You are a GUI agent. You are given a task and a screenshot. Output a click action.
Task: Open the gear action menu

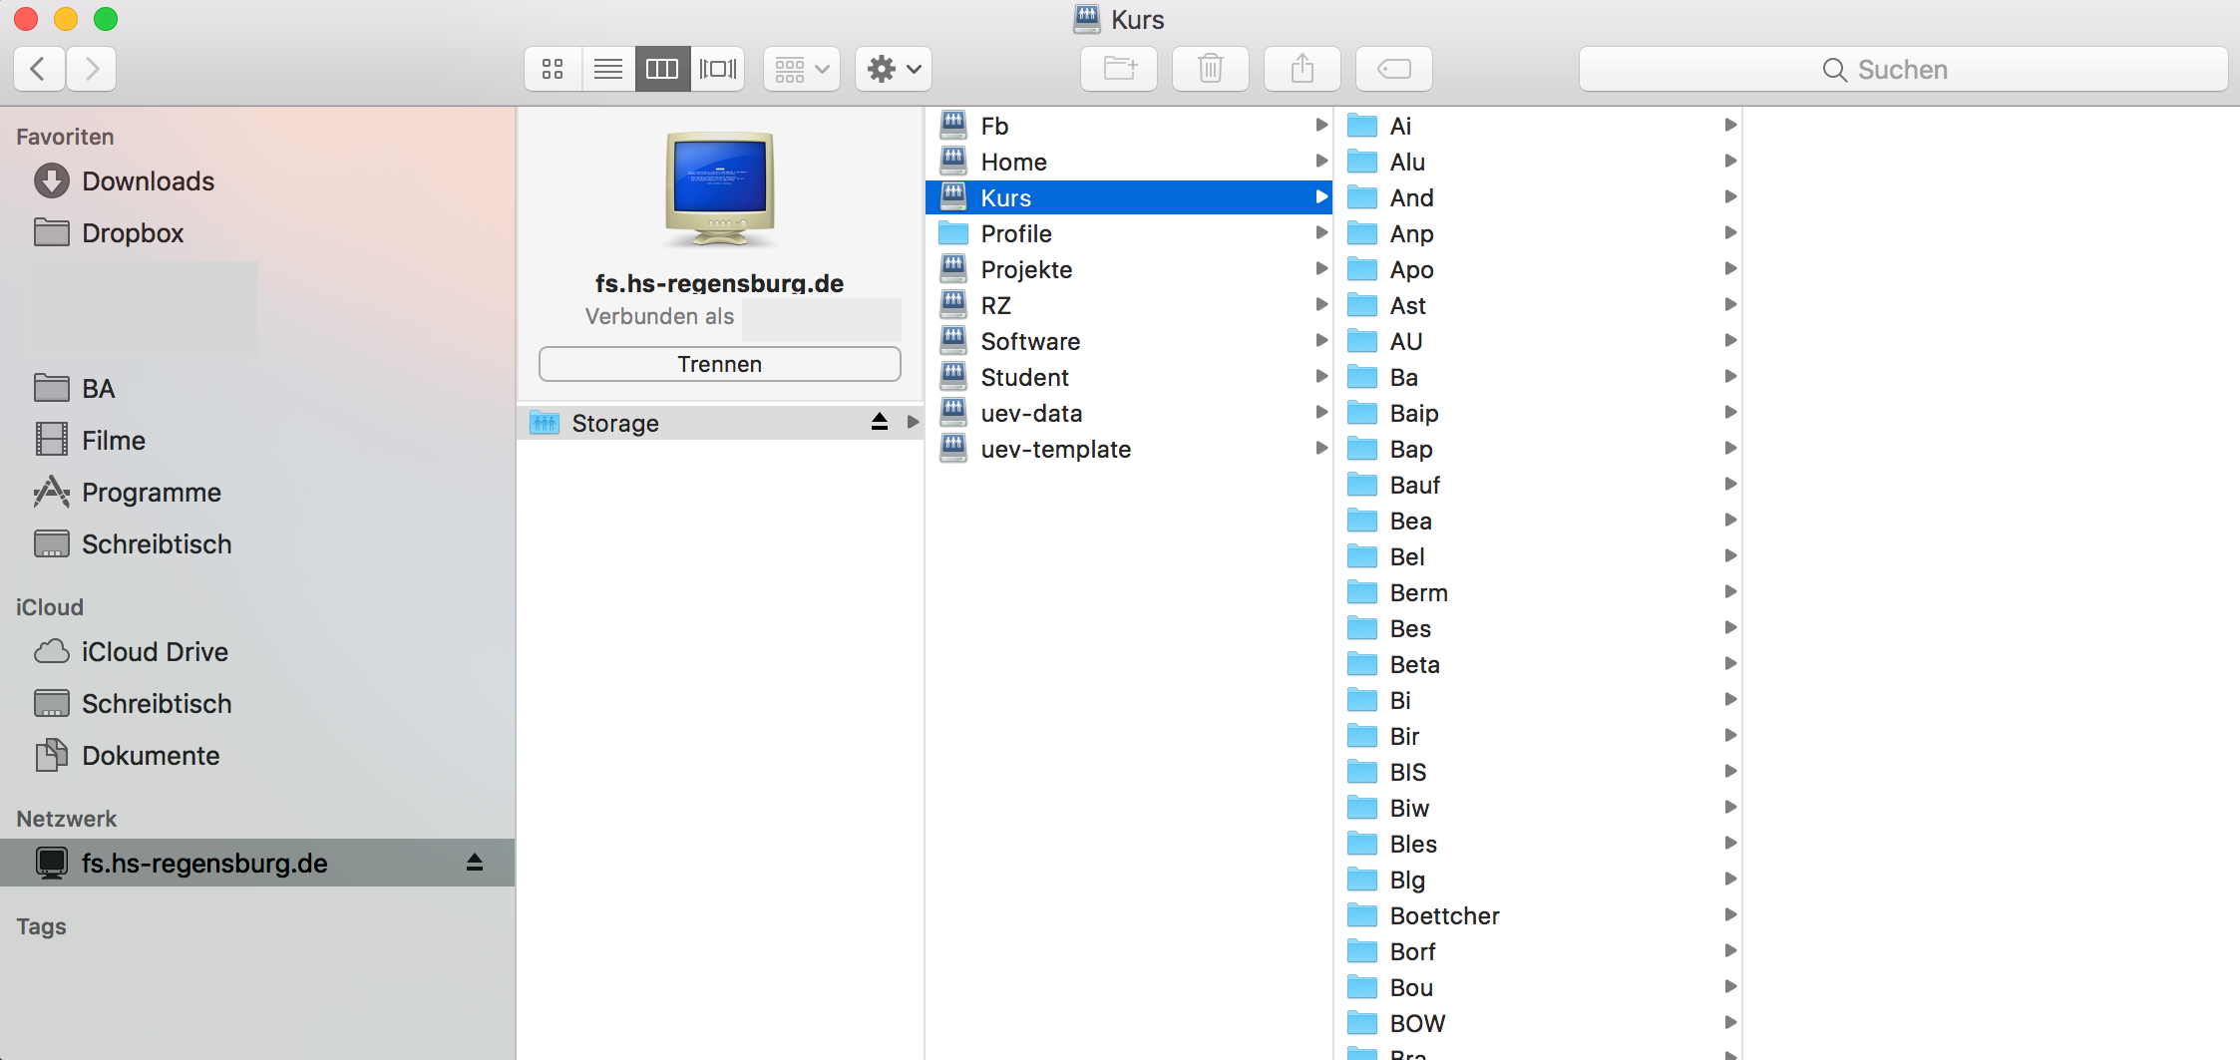pos(893,69)
